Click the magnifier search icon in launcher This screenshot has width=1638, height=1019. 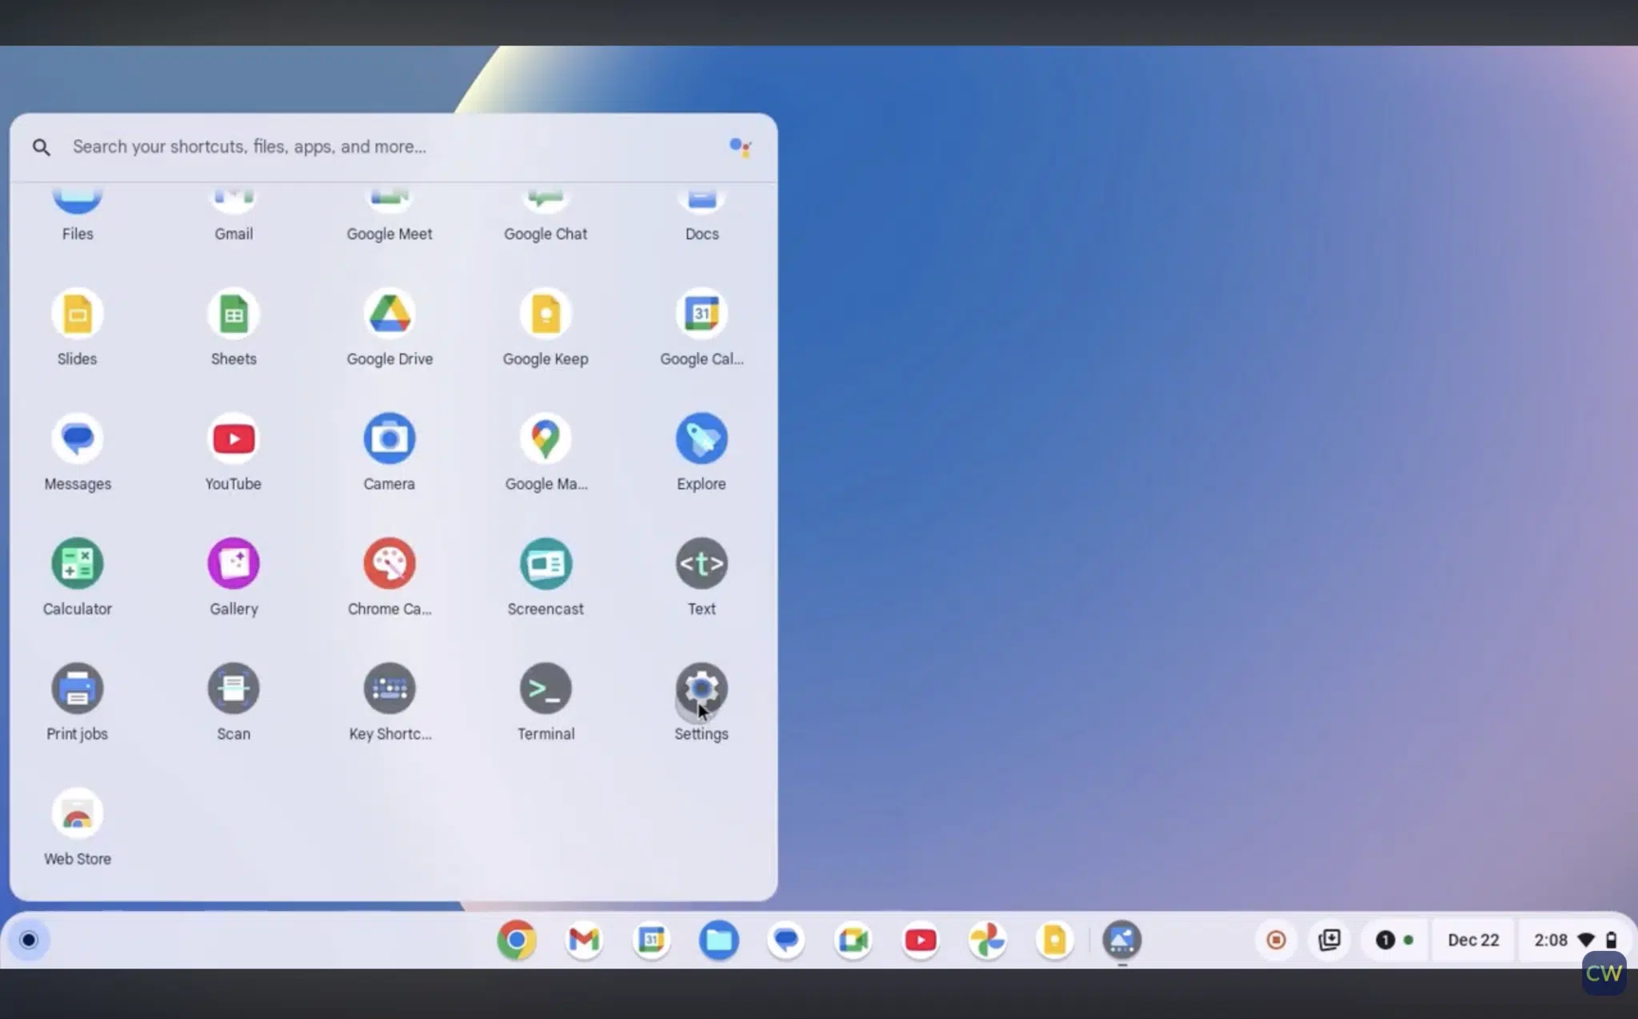pos(42,147)
